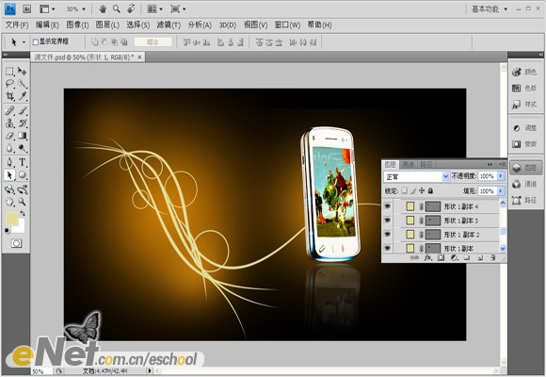This screenshot has width=546, height=377.
Task: Swap foreground and background colors
Action: (23, 213)
